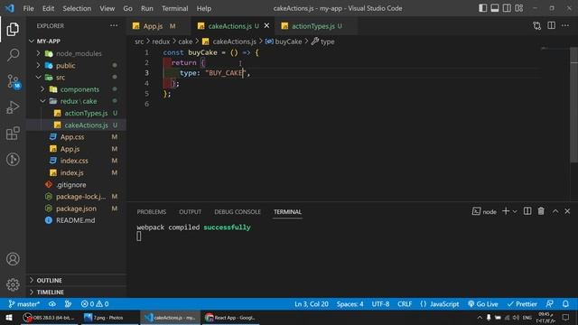Split the terminal
578x325 pixels.
point(527,211)
